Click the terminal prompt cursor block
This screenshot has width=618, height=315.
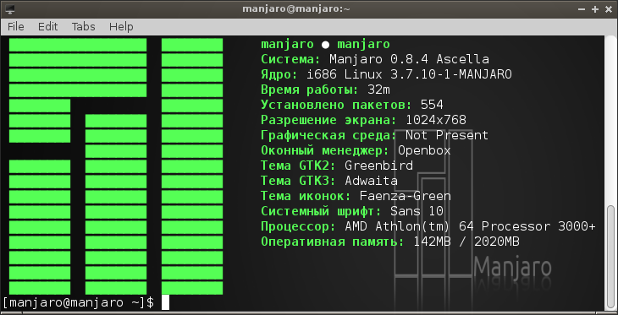(x=165, y=302)
